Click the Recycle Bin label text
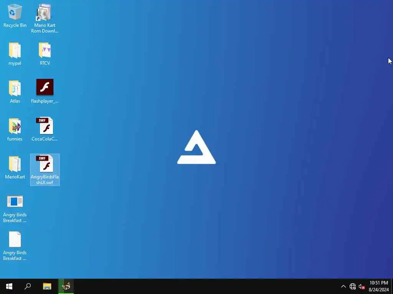Screen dimensions: 393x294 pos(15,25)
